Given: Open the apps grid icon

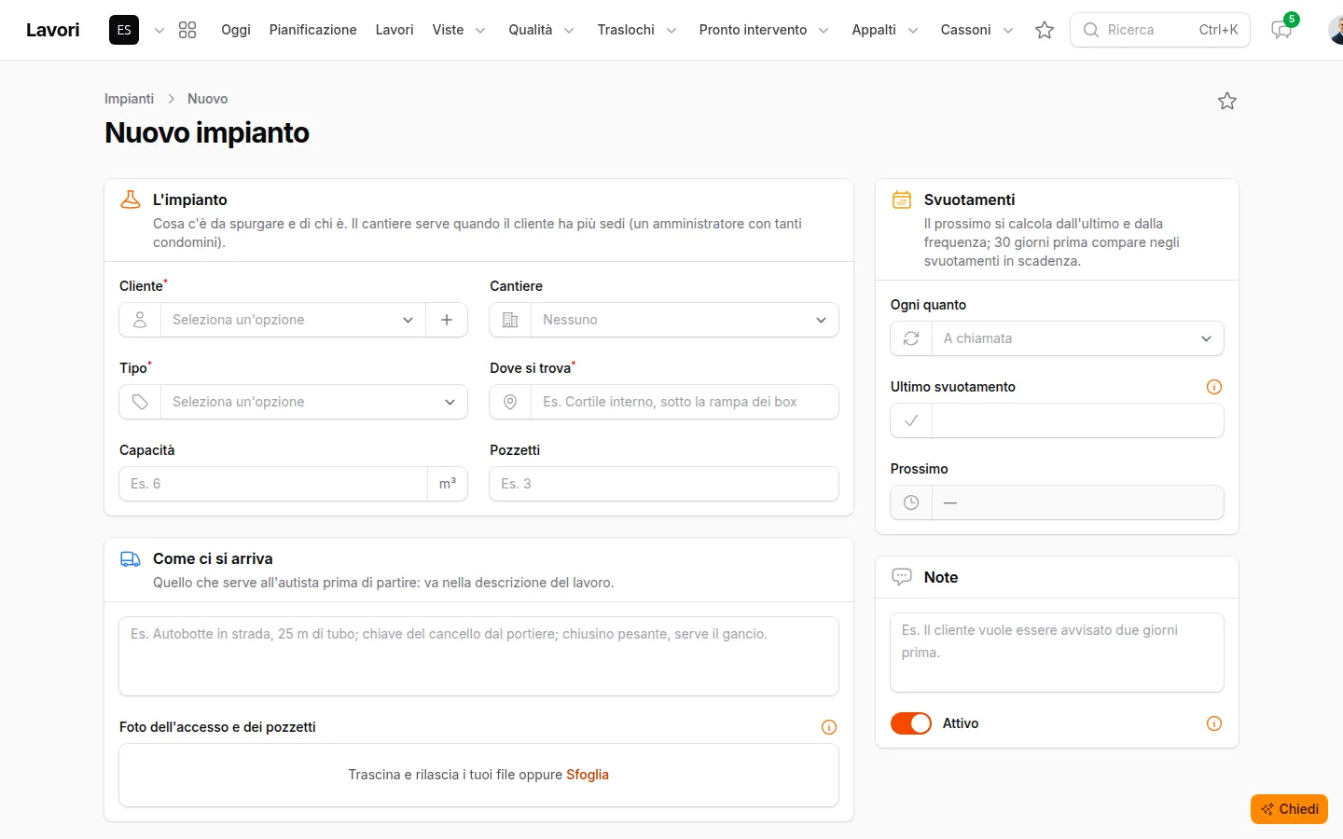Looking at the screenshot, I should pos(187,30).
